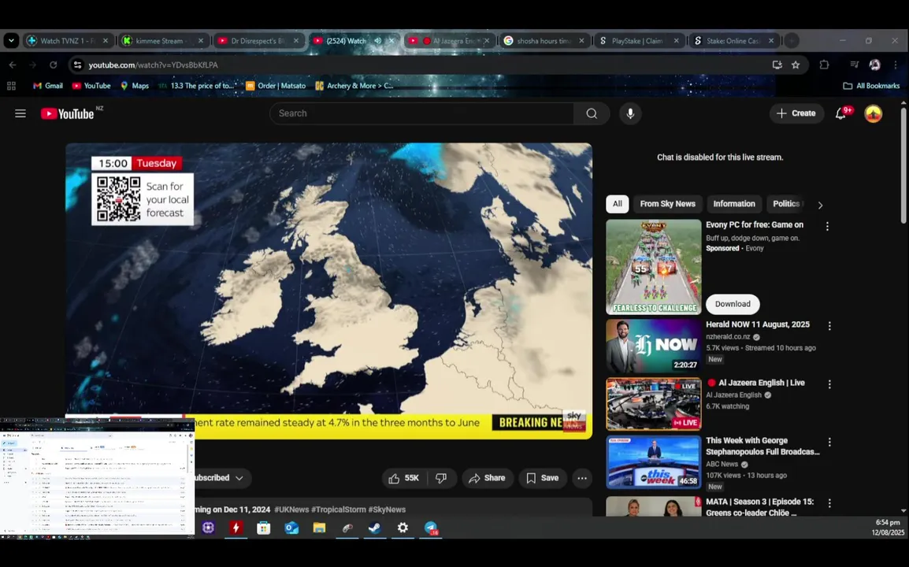The image size is (909, 567).
Task: Open options for Herald NOW 11 August video
Action: (829, 326)
